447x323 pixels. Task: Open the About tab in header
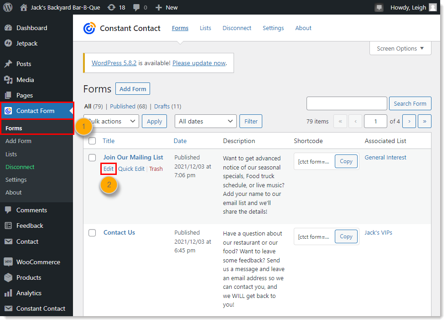303,28
